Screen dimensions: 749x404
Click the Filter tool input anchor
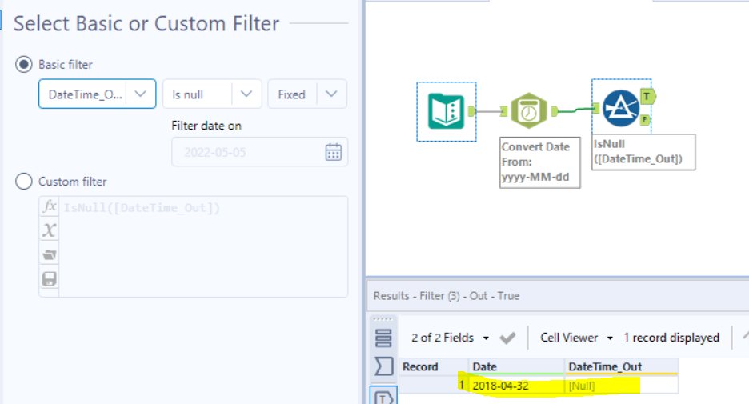pos(595,109)
